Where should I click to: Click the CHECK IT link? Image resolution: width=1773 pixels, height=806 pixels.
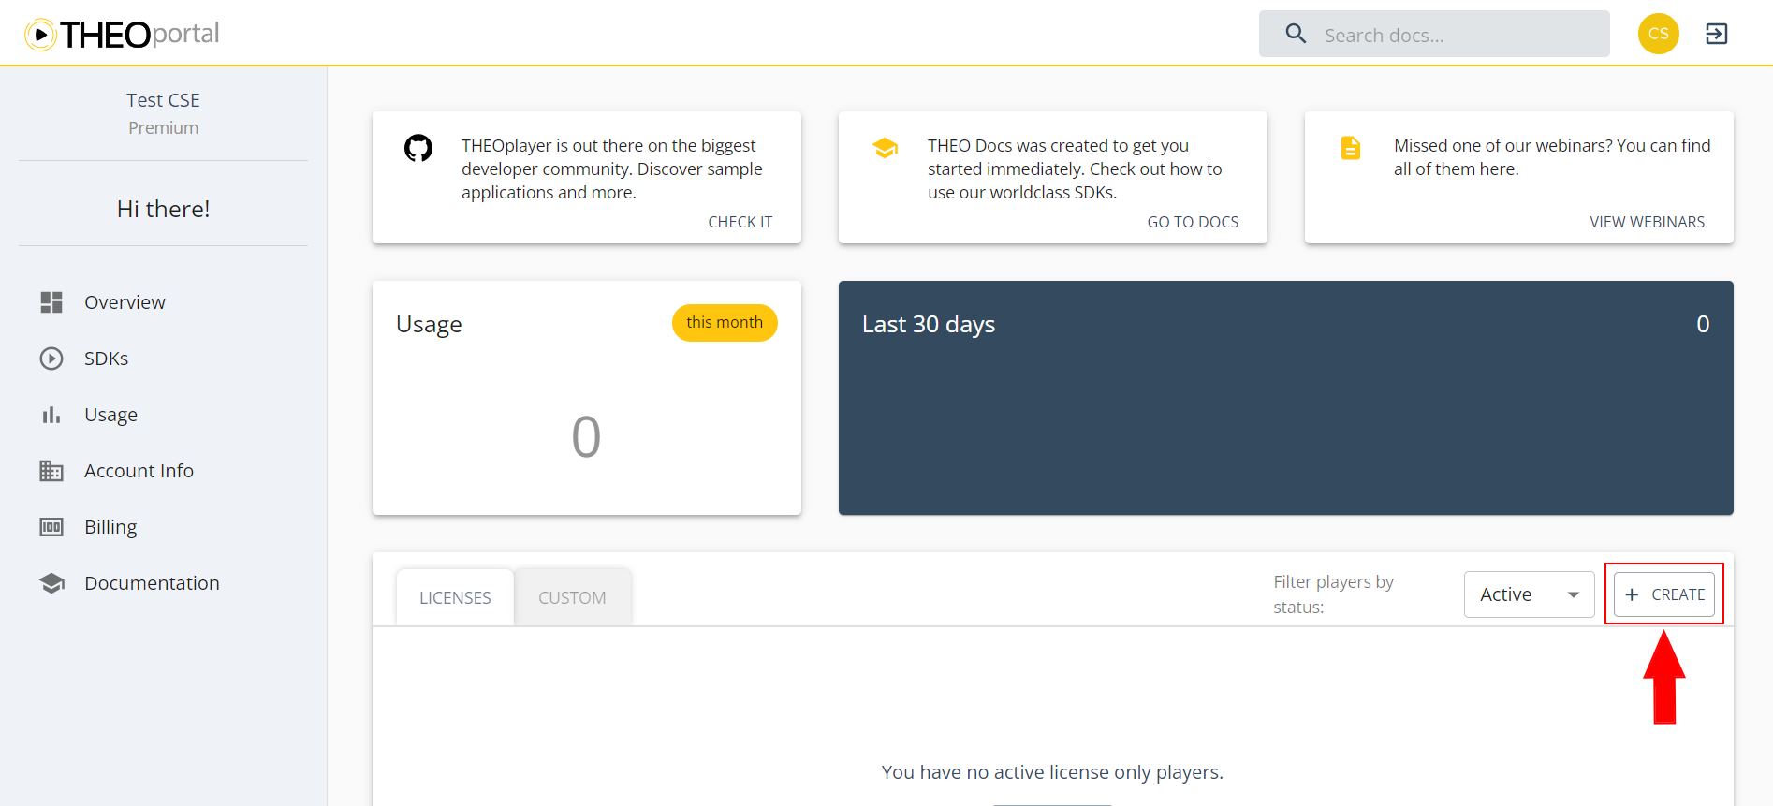pos(740,222)
